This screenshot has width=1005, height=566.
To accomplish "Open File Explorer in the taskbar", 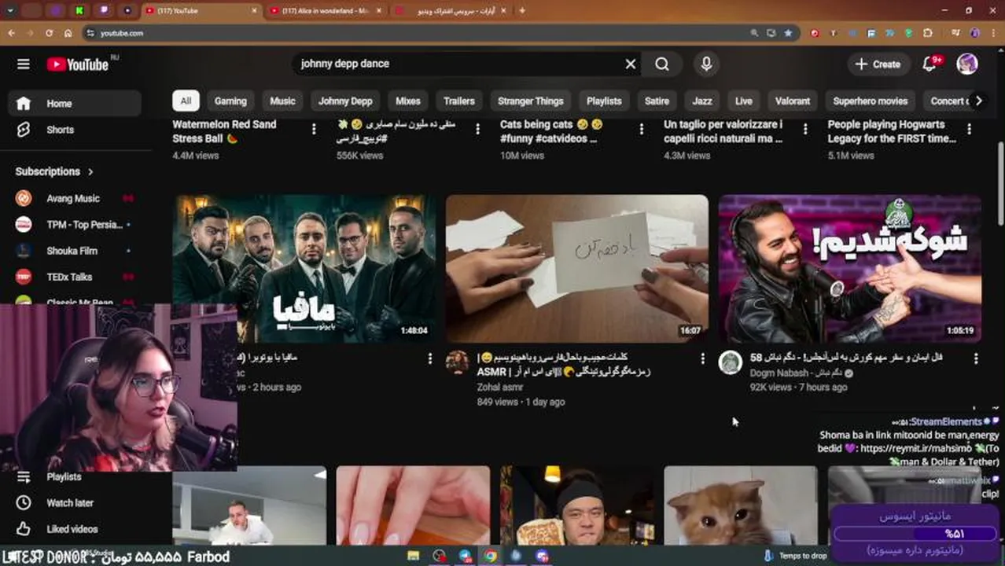I will click(x=414, y=556).
